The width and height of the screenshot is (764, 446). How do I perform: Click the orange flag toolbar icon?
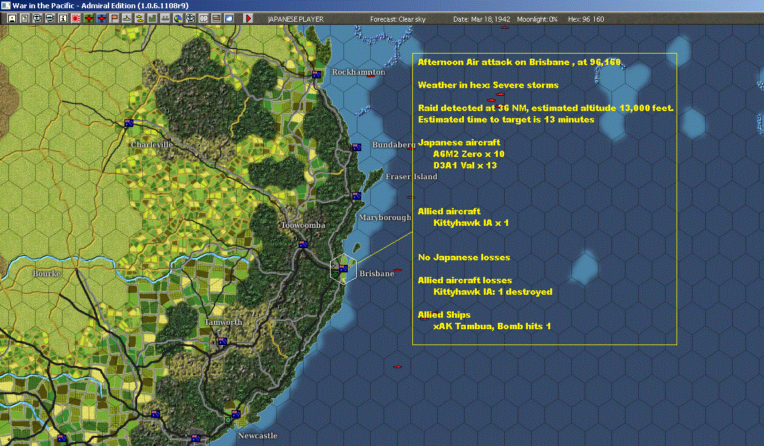[114, 19]
